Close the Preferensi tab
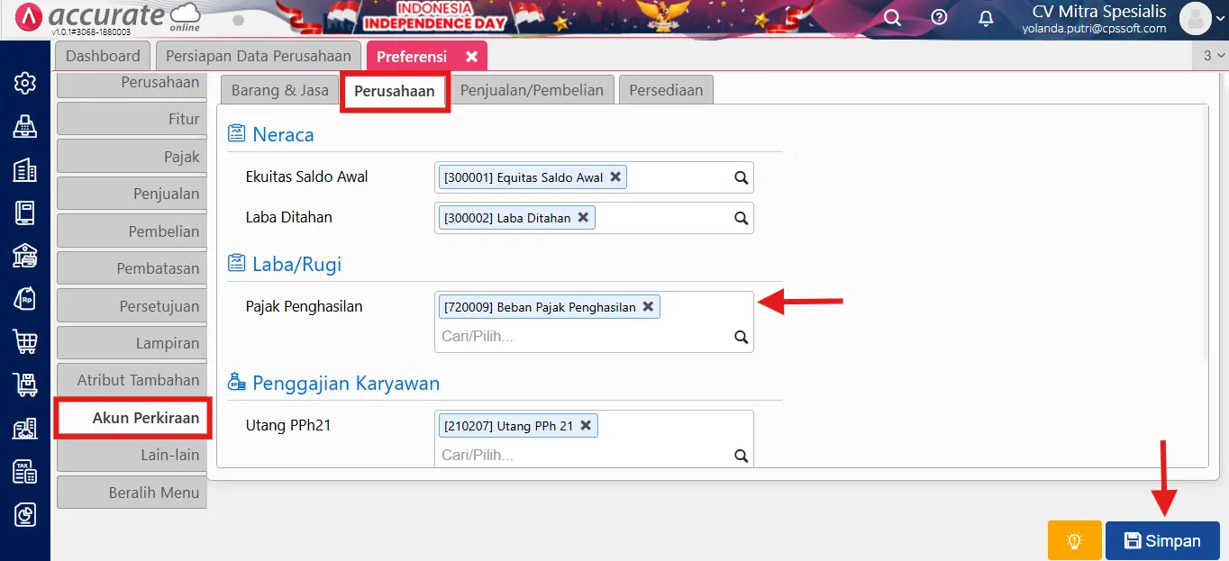Viewport: 1229px width, 561px height. 471,57
